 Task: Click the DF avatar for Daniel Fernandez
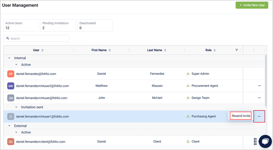pyautogui.click(x=11, y=74)
